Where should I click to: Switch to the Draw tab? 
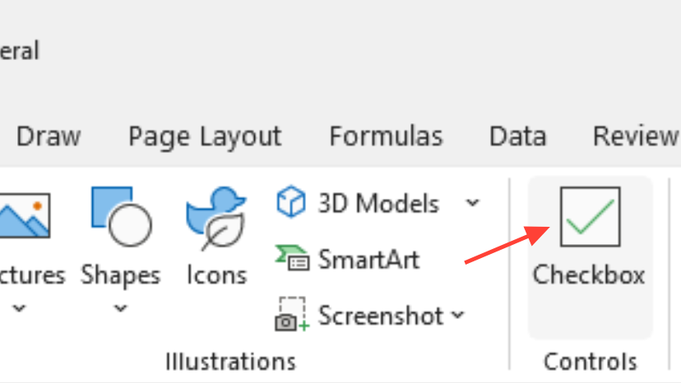click(x=49, y=136)
